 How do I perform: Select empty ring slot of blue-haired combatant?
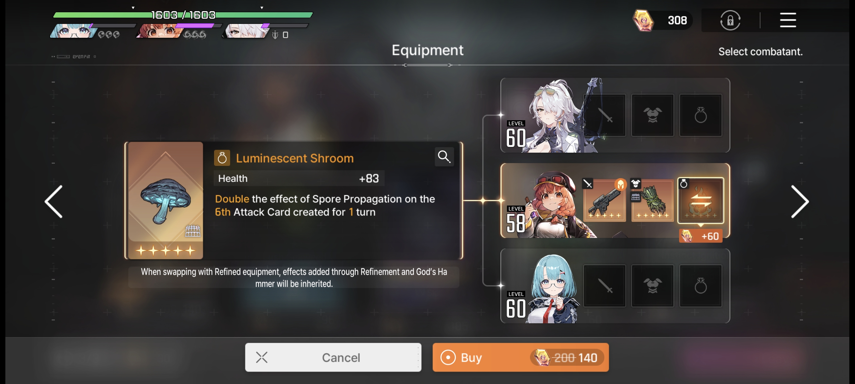tap(700, 285)
